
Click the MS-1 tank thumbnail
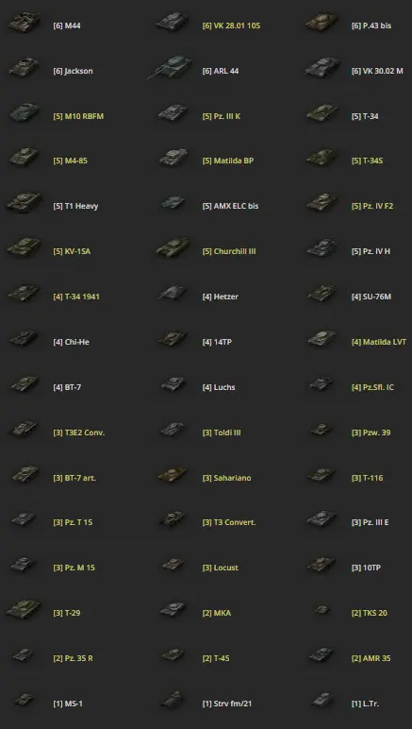pyautogui.click(x=25, y=700)
